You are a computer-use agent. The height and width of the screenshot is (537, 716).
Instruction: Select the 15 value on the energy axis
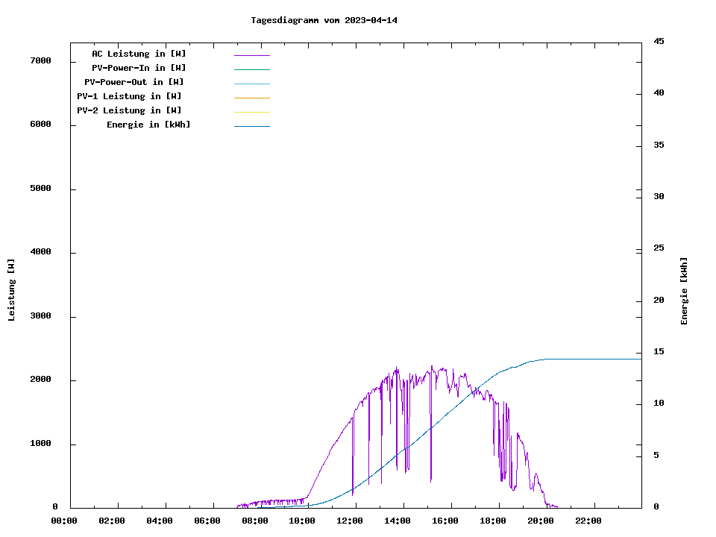659,352
